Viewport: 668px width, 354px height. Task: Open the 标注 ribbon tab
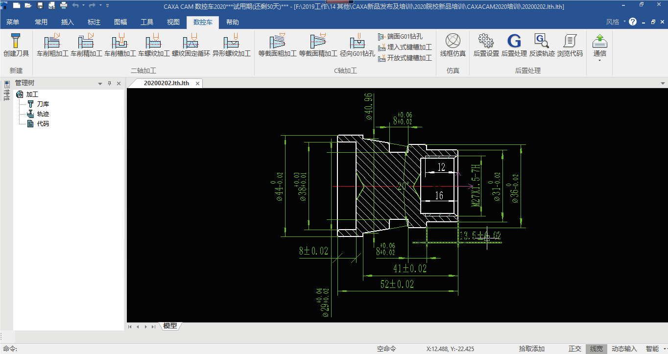coord(94,22)
